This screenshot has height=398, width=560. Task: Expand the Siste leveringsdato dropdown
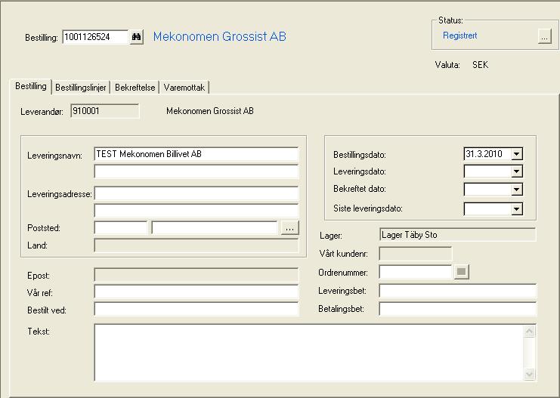pyautogui.click(x=516, y=208)
